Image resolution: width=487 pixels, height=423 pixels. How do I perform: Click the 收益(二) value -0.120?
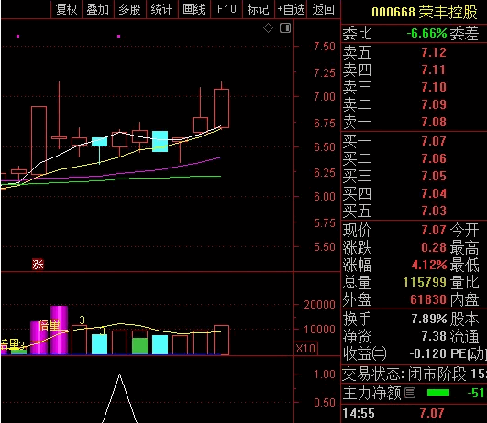428,353
